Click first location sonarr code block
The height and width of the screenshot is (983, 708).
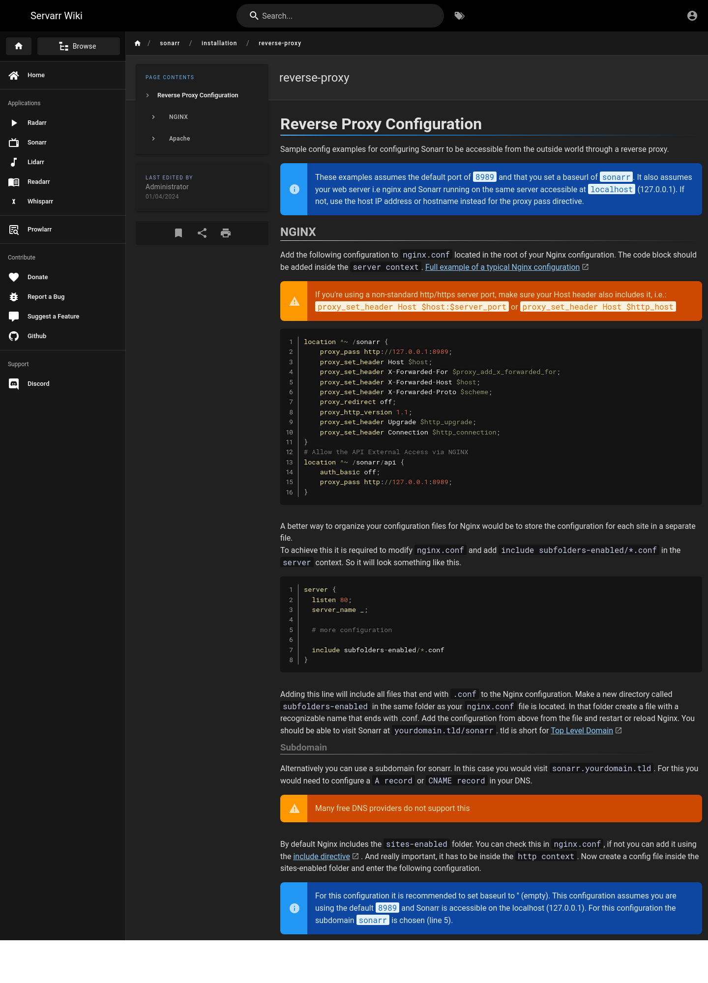tap(491, 417)
